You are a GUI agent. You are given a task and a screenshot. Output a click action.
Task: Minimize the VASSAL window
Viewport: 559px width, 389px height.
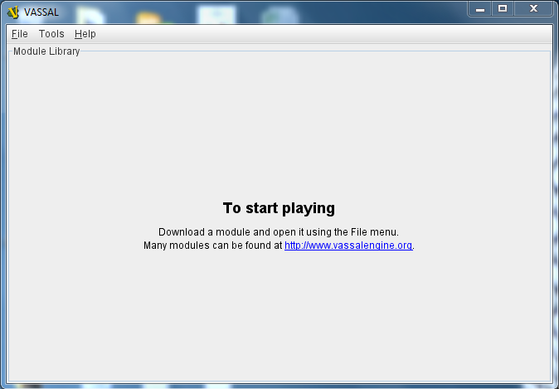(x=480, y=8)
